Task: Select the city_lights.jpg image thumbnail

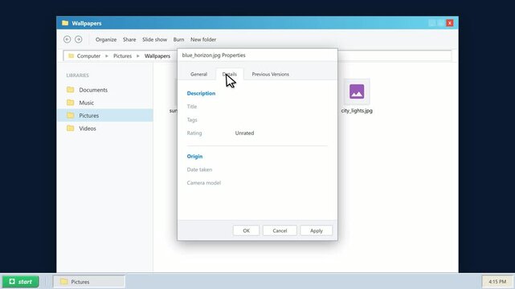Action: click(x=357, y=92)
